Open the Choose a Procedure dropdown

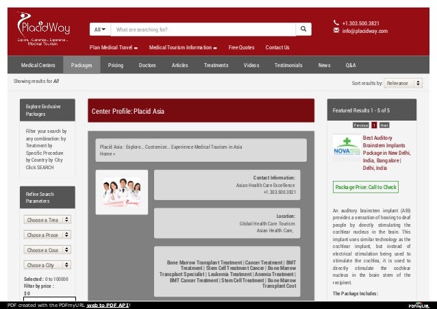47,235
